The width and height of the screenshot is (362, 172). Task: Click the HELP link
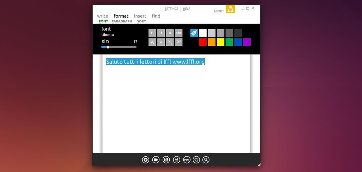click(x=187, y=9)
